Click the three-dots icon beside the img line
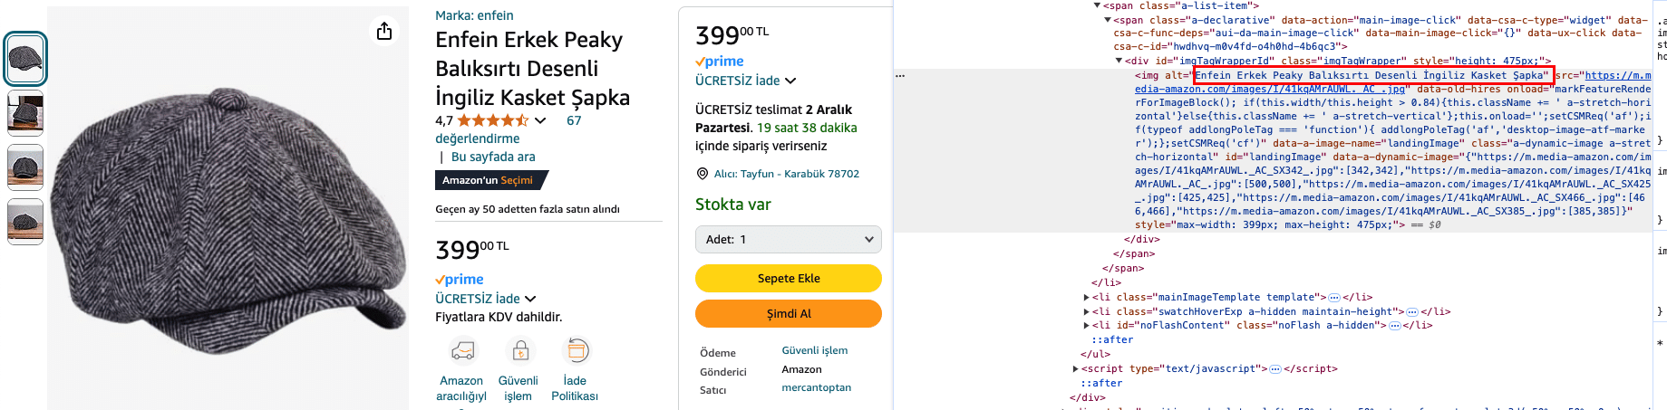This screenshot has width=1667, height=410. point(900,76)
